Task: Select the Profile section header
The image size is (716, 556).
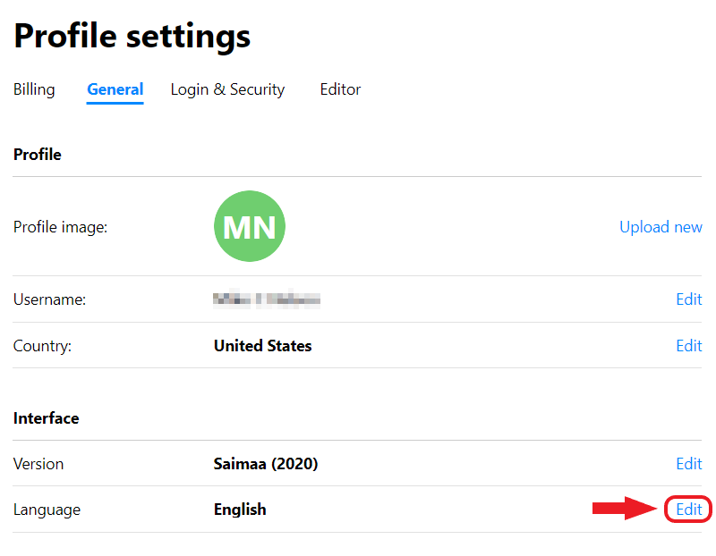Action: coord(37,154)
